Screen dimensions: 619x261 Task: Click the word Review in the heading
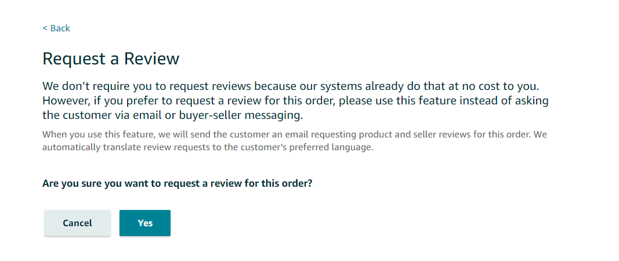[x=151, y=59]
